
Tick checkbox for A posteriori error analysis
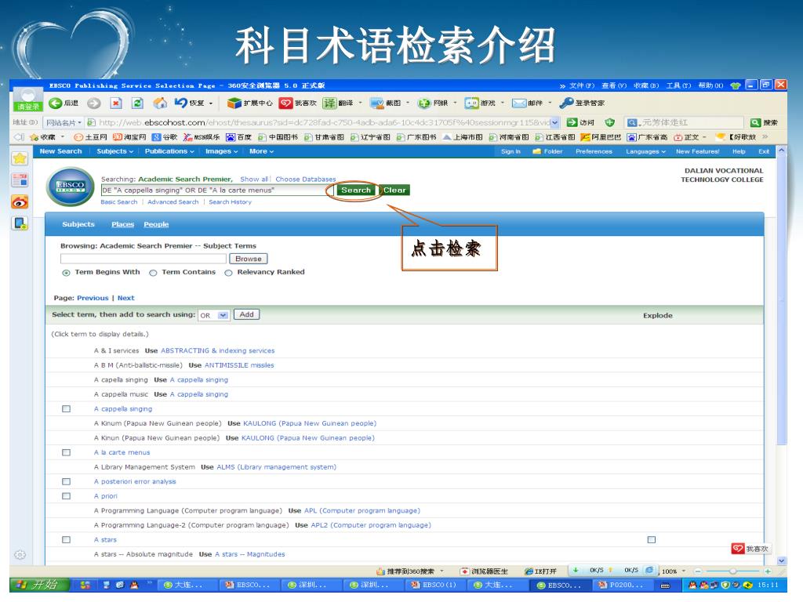(x=66, y=482)
